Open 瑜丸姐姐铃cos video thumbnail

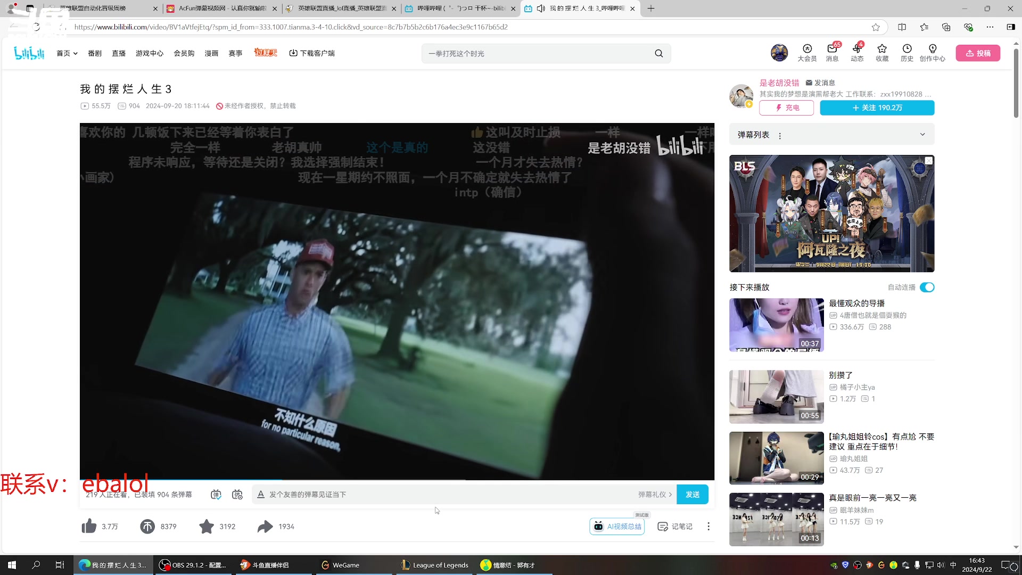776,458
